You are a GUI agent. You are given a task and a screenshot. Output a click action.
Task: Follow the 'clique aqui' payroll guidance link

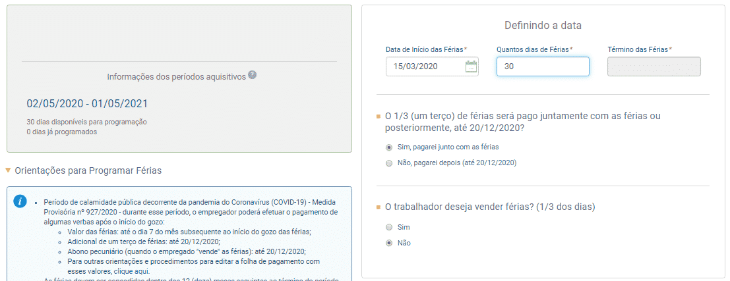[x=131, y=271]
